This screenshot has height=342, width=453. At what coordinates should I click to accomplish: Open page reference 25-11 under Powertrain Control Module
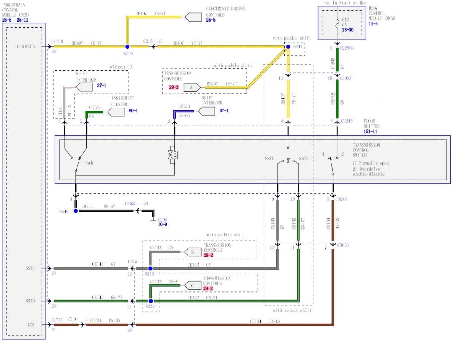click(x=22, y=20)
